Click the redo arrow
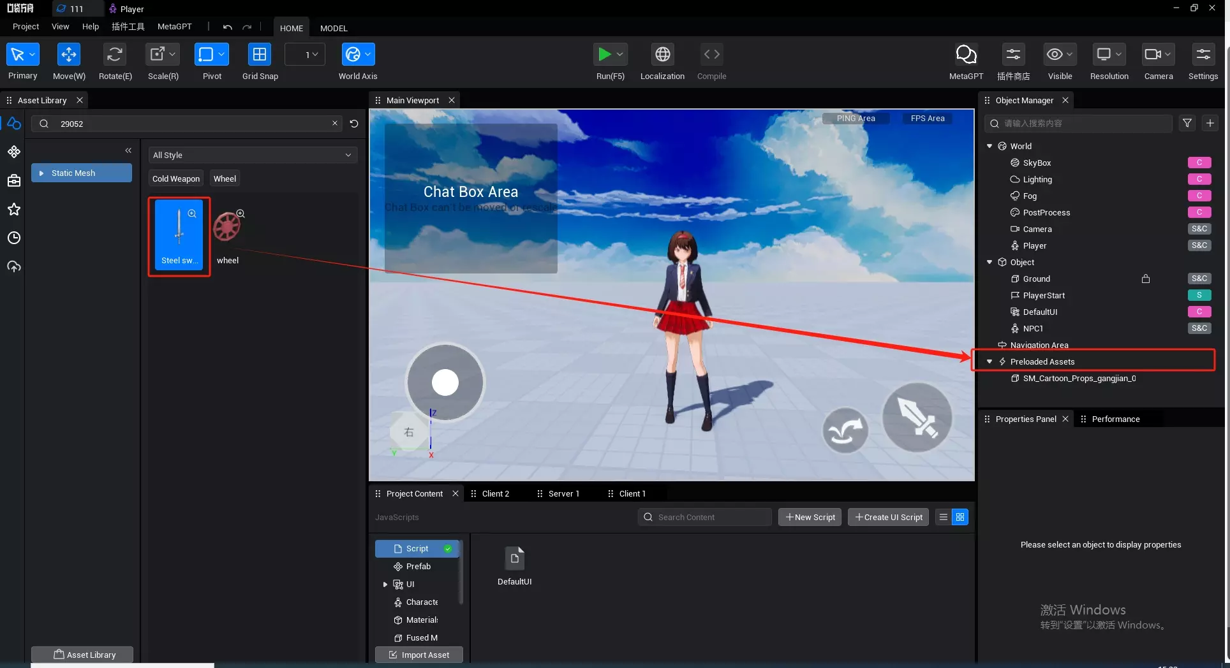 tap(247, 27)
